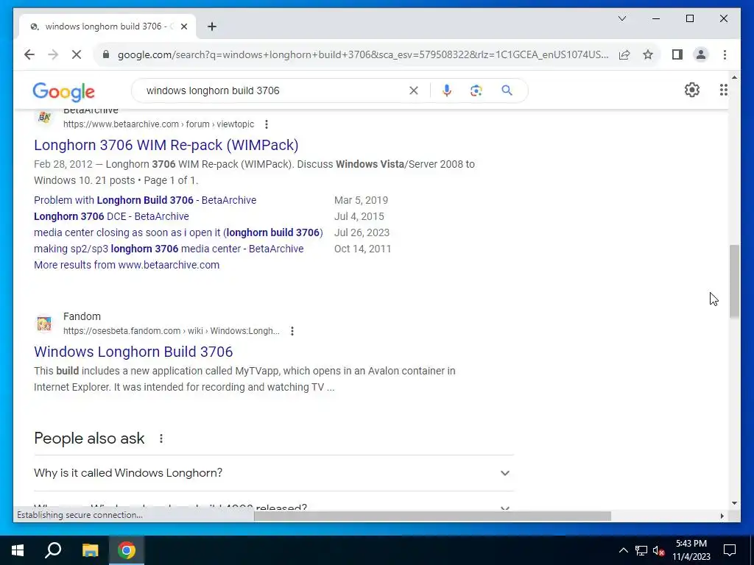This screenshot has height=565, width=754.
Task: Open the notification center
Action: coord(730,550)
